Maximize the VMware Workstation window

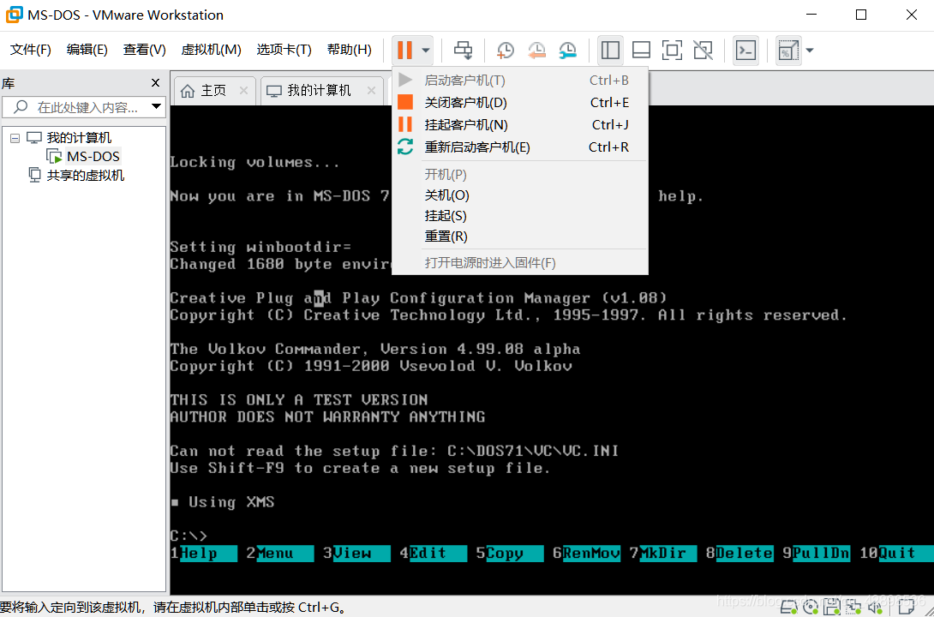click(x=860, y=15)
